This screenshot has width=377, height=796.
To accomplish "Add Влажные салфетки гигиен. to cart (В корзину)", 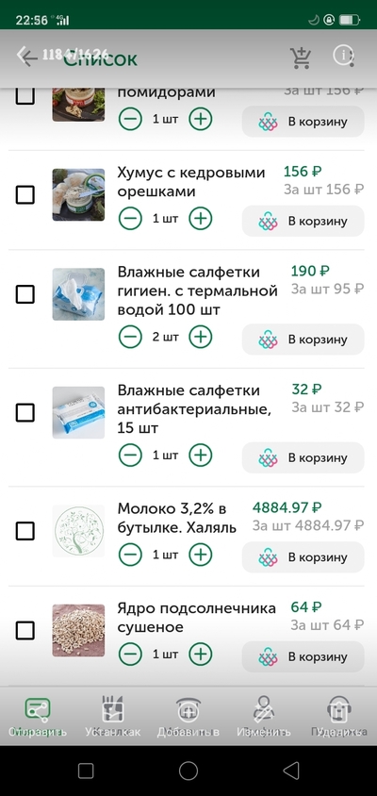I will coord(303,340).
